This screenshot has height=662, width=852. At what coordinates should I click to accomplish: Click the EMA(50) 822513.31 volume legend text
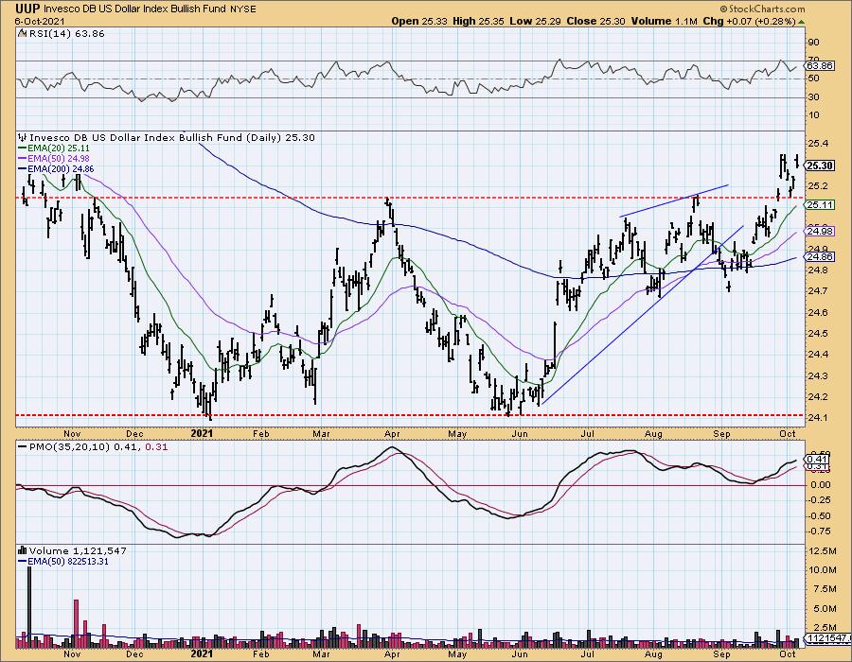(x=68, y=562)
